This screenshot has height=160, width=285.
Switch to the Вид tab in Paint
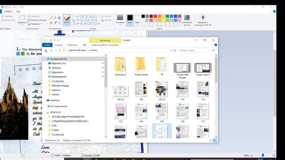point(18,12)
